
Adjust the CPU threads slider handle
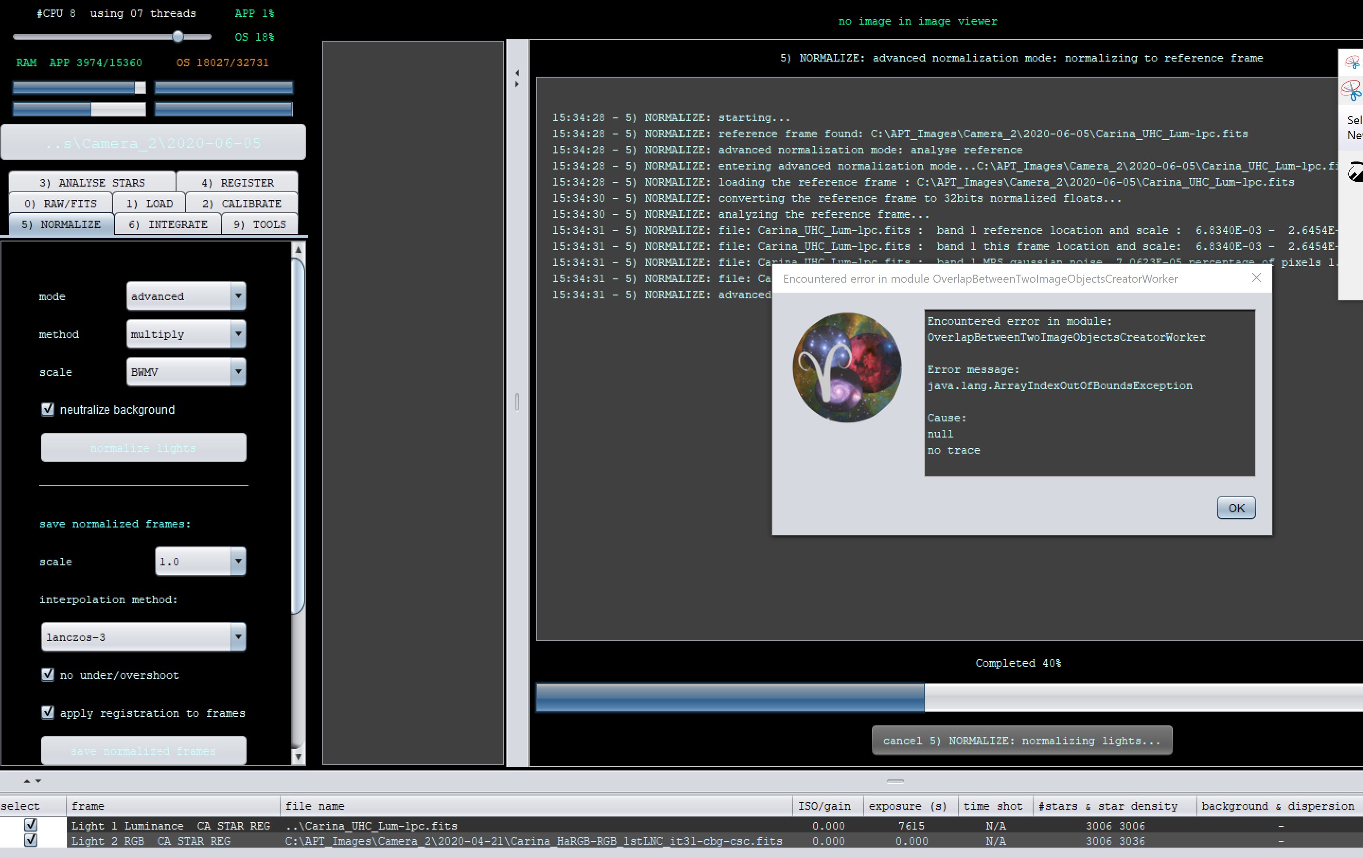178,37
